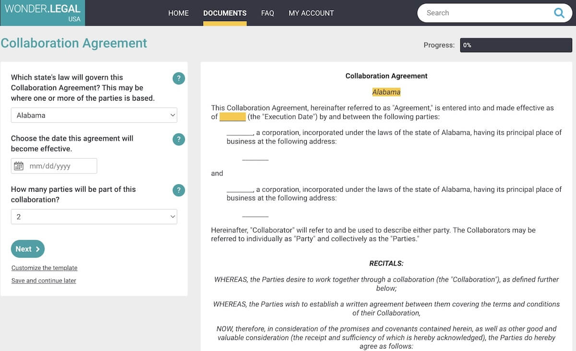Open help for number of parties question
Viewport: 576px width, 351px height.
pos(179,190)
